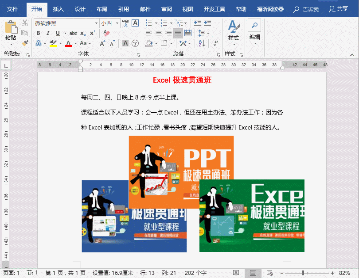
Task: Select the orange PPT course image
Action: click(x=181, y=159)
